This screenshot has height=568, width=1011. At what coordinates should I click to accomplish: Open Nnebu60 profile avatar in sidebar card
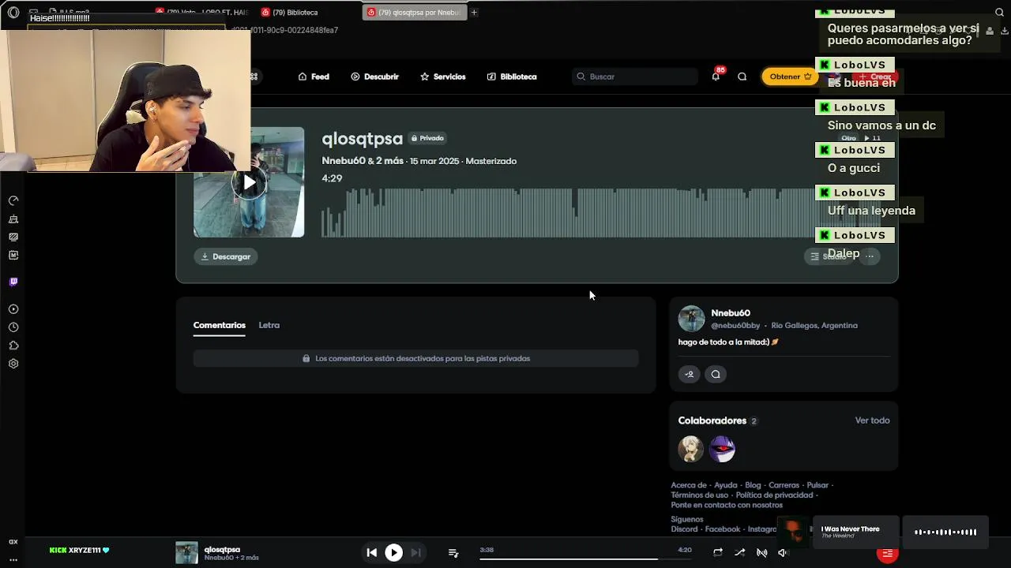(691, 319)
